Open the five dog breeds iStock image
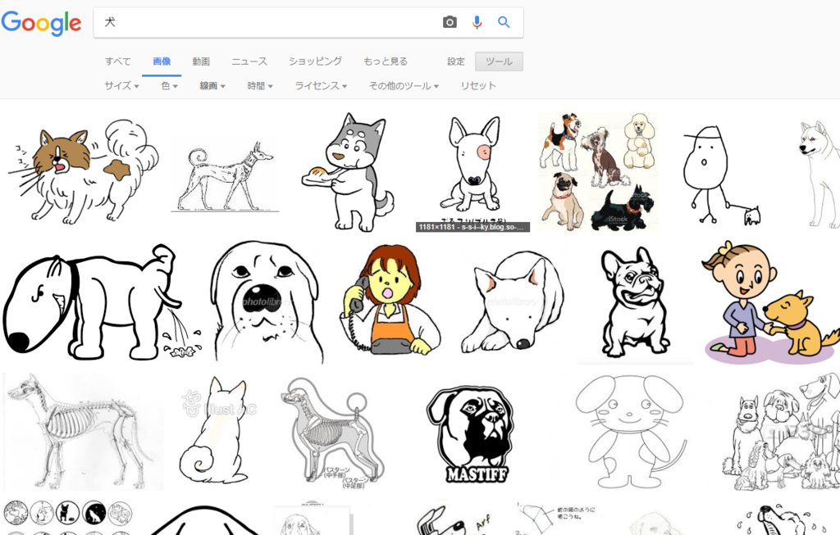The width and height of the screenshot is (840, 535). pos(598,172)
